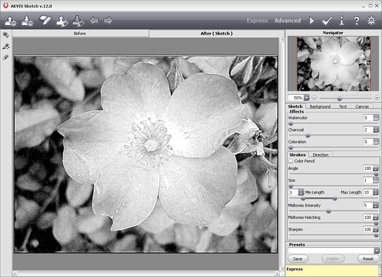Open program info icon
Image resolution: width=382 pixels, height=277 pixels.
tap(342, 20)
